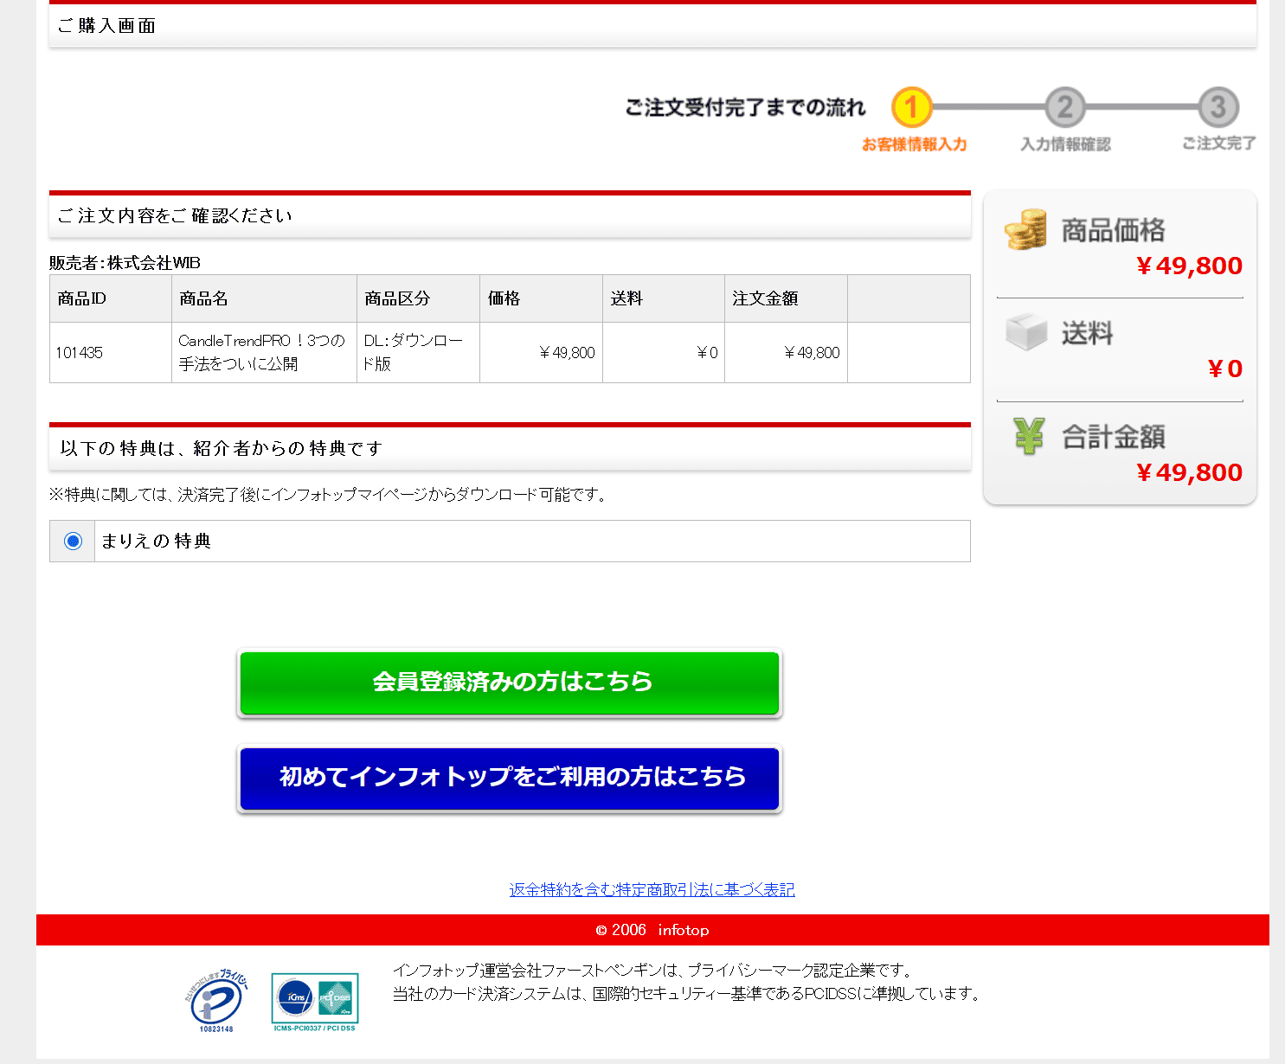Click the green 会員登録済みの方はこちら button
1285x1064 pixels.
click(x=510, y=683)
